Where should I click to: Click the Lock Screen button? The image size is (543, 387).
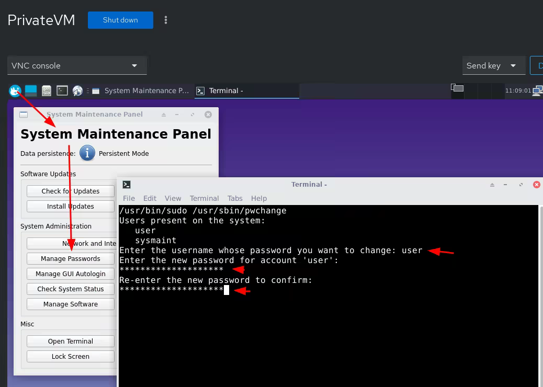tap(71, 356)
